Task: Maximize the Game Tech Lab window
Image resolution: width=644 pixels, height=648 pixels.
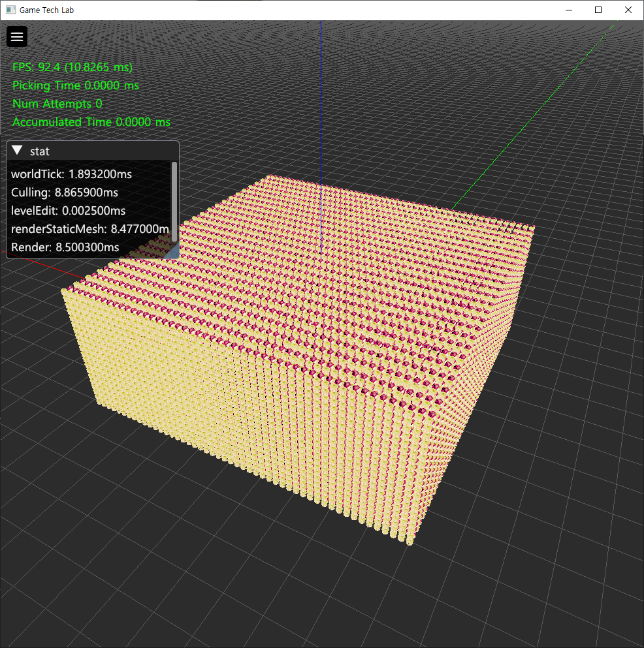Action: 598,10
